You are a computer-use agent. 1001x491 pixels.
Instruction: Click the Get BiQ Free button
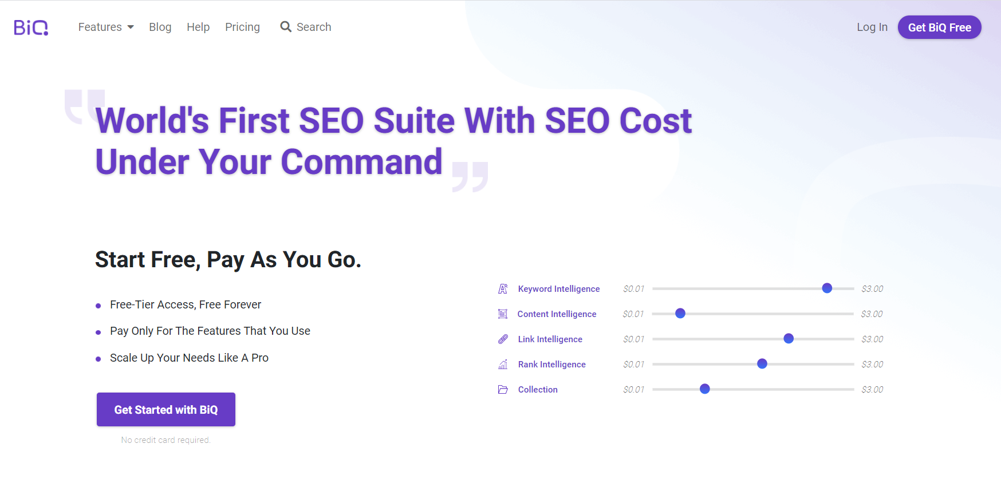[x=940, y=27]
